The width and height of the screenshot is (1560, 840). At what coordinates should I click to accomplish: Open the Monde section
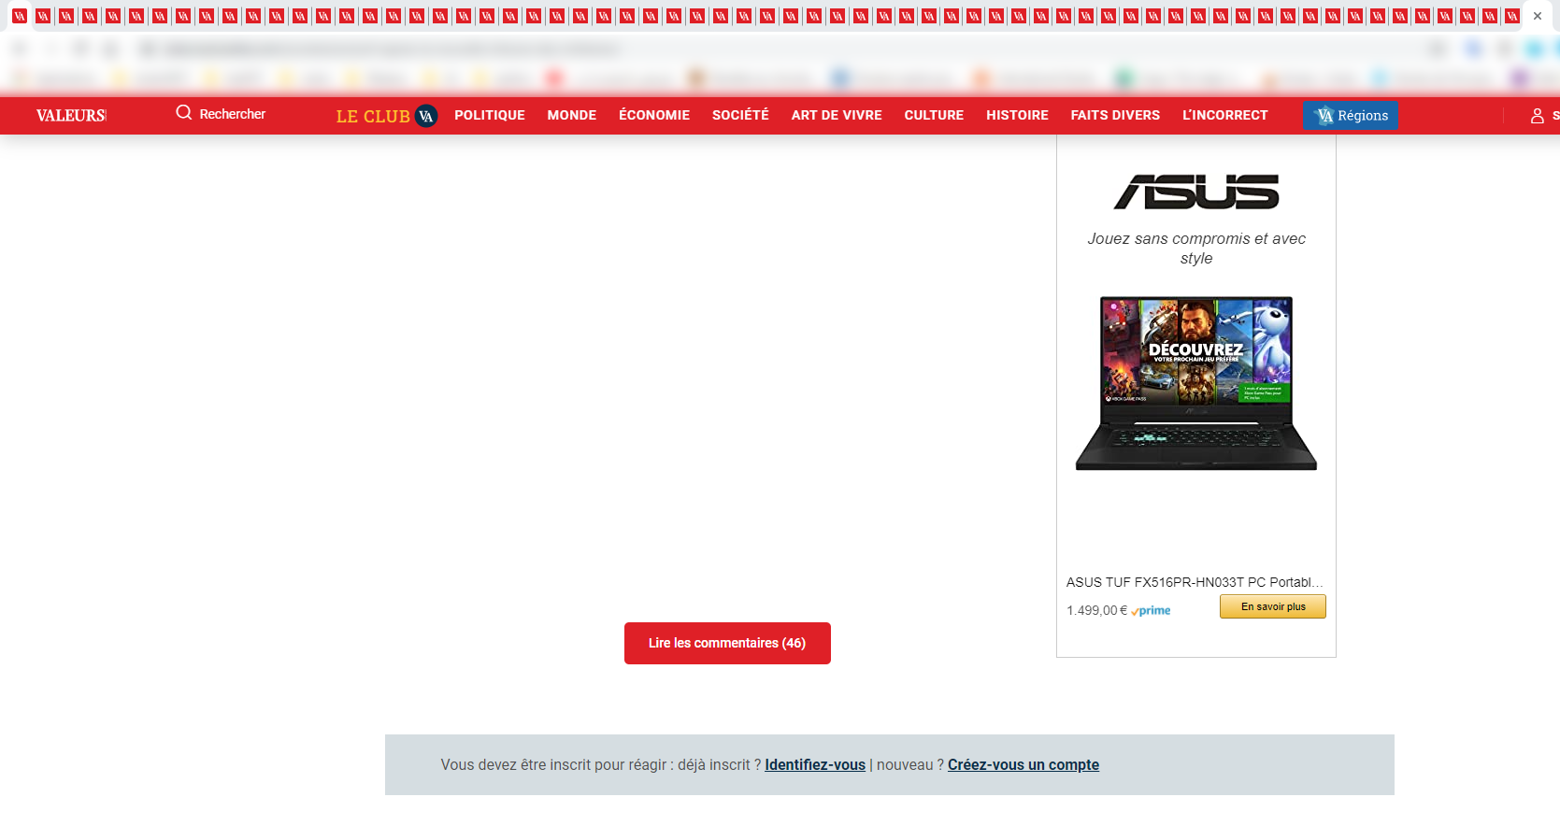[x=571, y=115]
